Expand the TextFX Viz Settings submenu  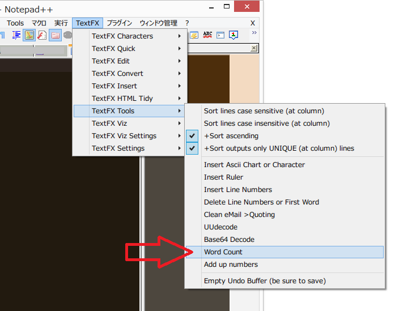[x=129, y=136]
